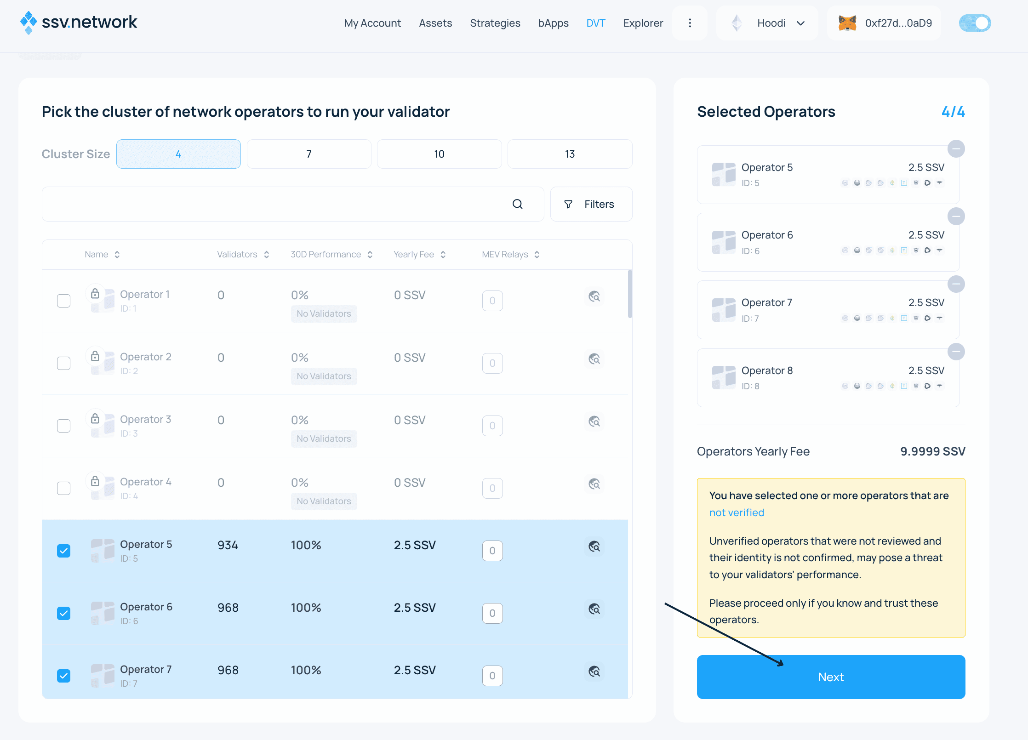Sort operators by Yearly Fee column
Viewport: 1028px width, 740px height.
419,255
